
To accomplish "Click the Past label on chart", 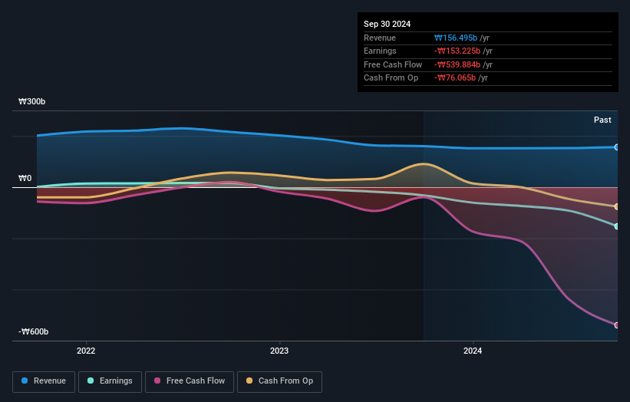I will (x=602, y=120).
